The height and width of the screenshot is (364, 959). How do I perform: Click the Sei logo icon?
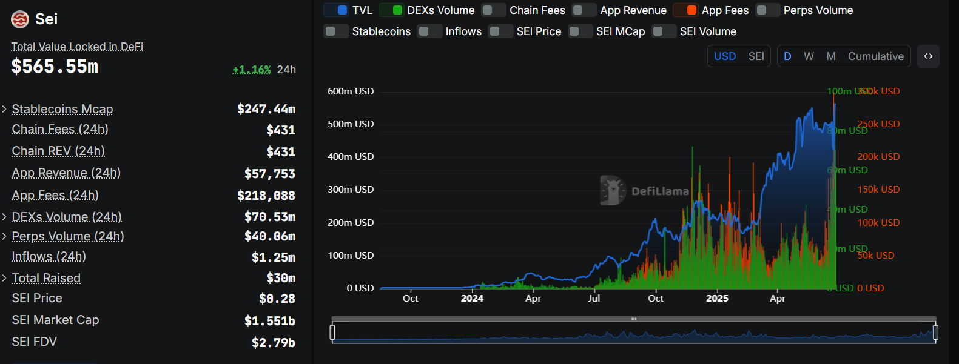(20, 19)
